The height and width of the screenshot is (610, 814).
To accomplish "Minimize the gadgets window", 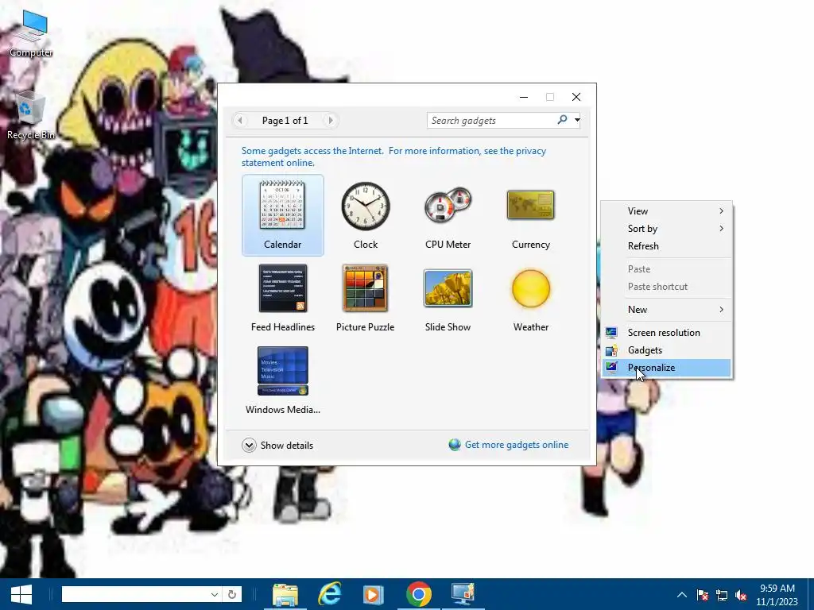I will [x=524, y=97].
